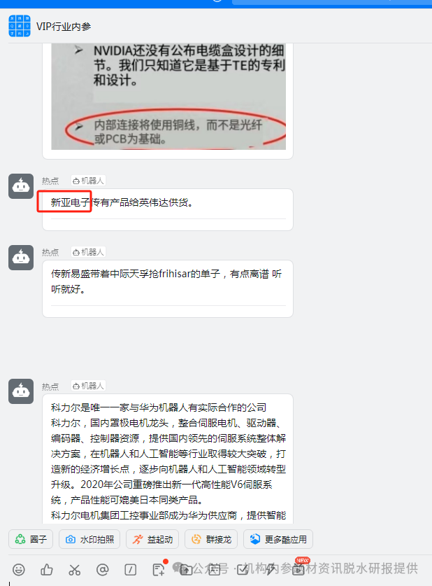Click the @ mention icon
The height and width of the screenshot is (586, 432).
[103, 570]
